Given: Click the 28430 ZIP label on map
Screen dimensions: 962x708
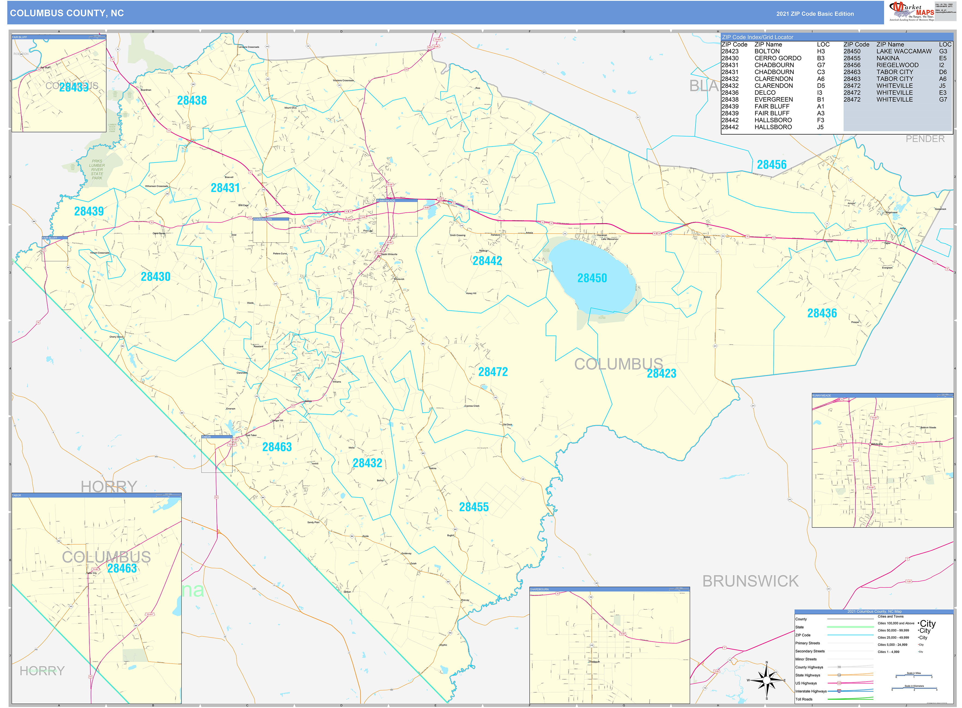Looking at the screenshot, I should pos(156,277).
